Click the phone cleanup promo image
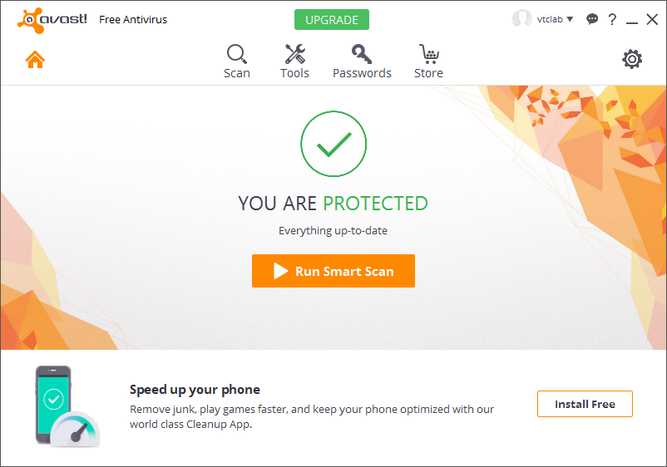The height and width of the screenshot is (467, 667). coord(67,406)
